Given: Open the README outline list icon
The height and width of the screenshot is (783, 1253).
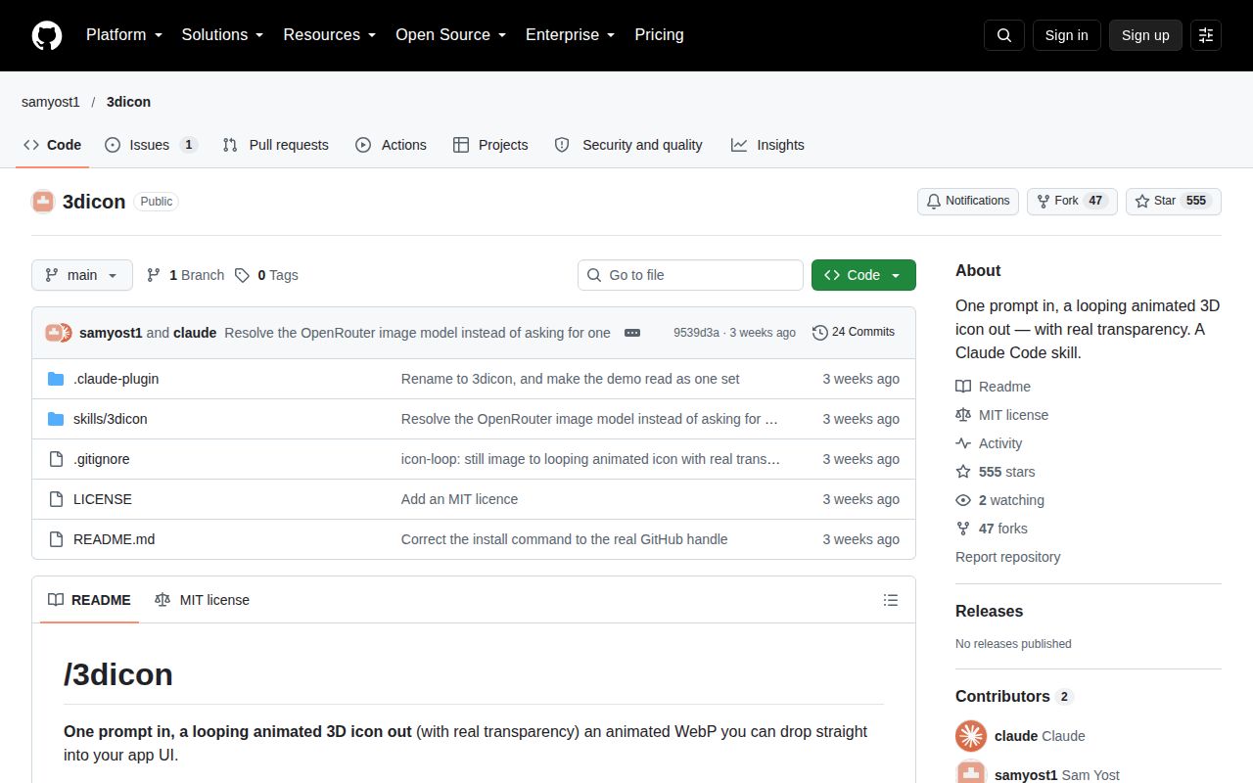Looking at the screenshot, I should 891,600.
